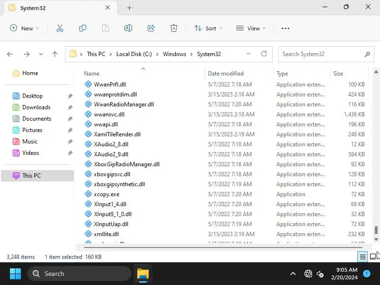Viewport: 380px width, 285px height.
Task: Click File Explorer taskbar icon
Action: point(143,274)
